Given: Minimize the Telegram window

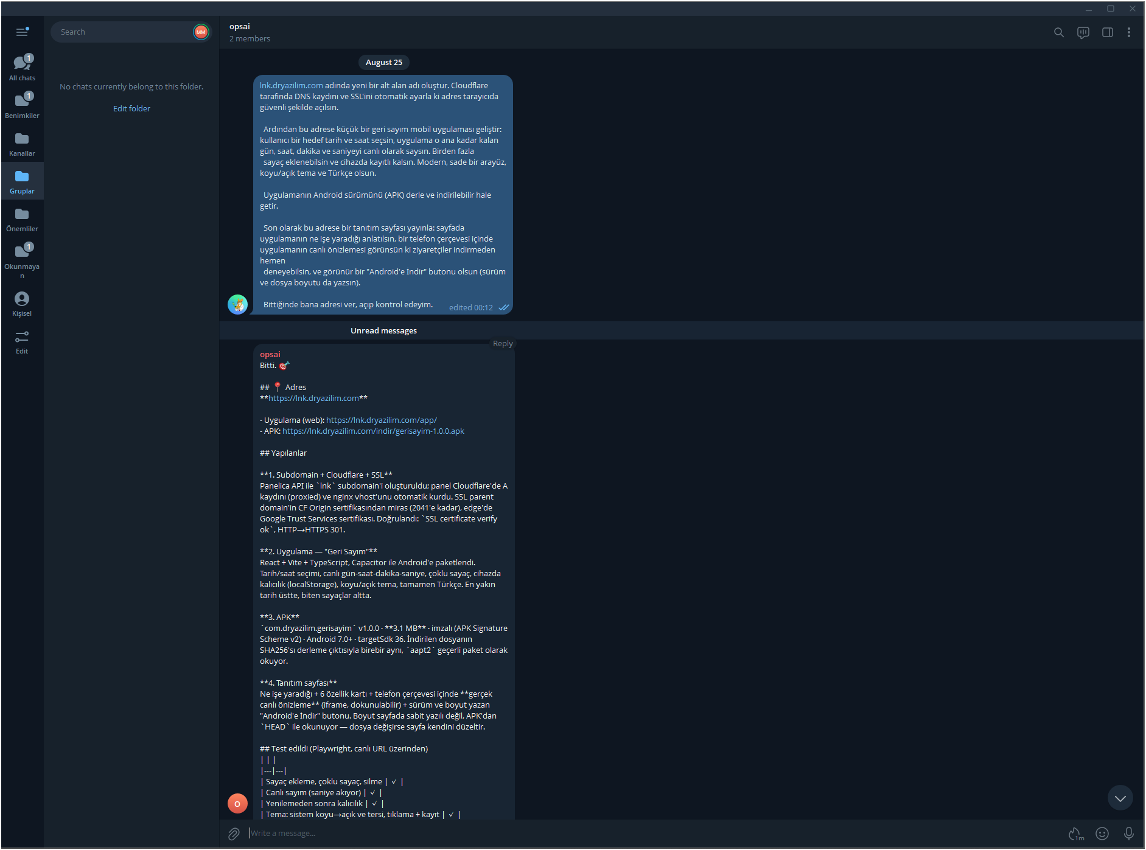Looking at the screenshot, I should tap(1089, 9).
